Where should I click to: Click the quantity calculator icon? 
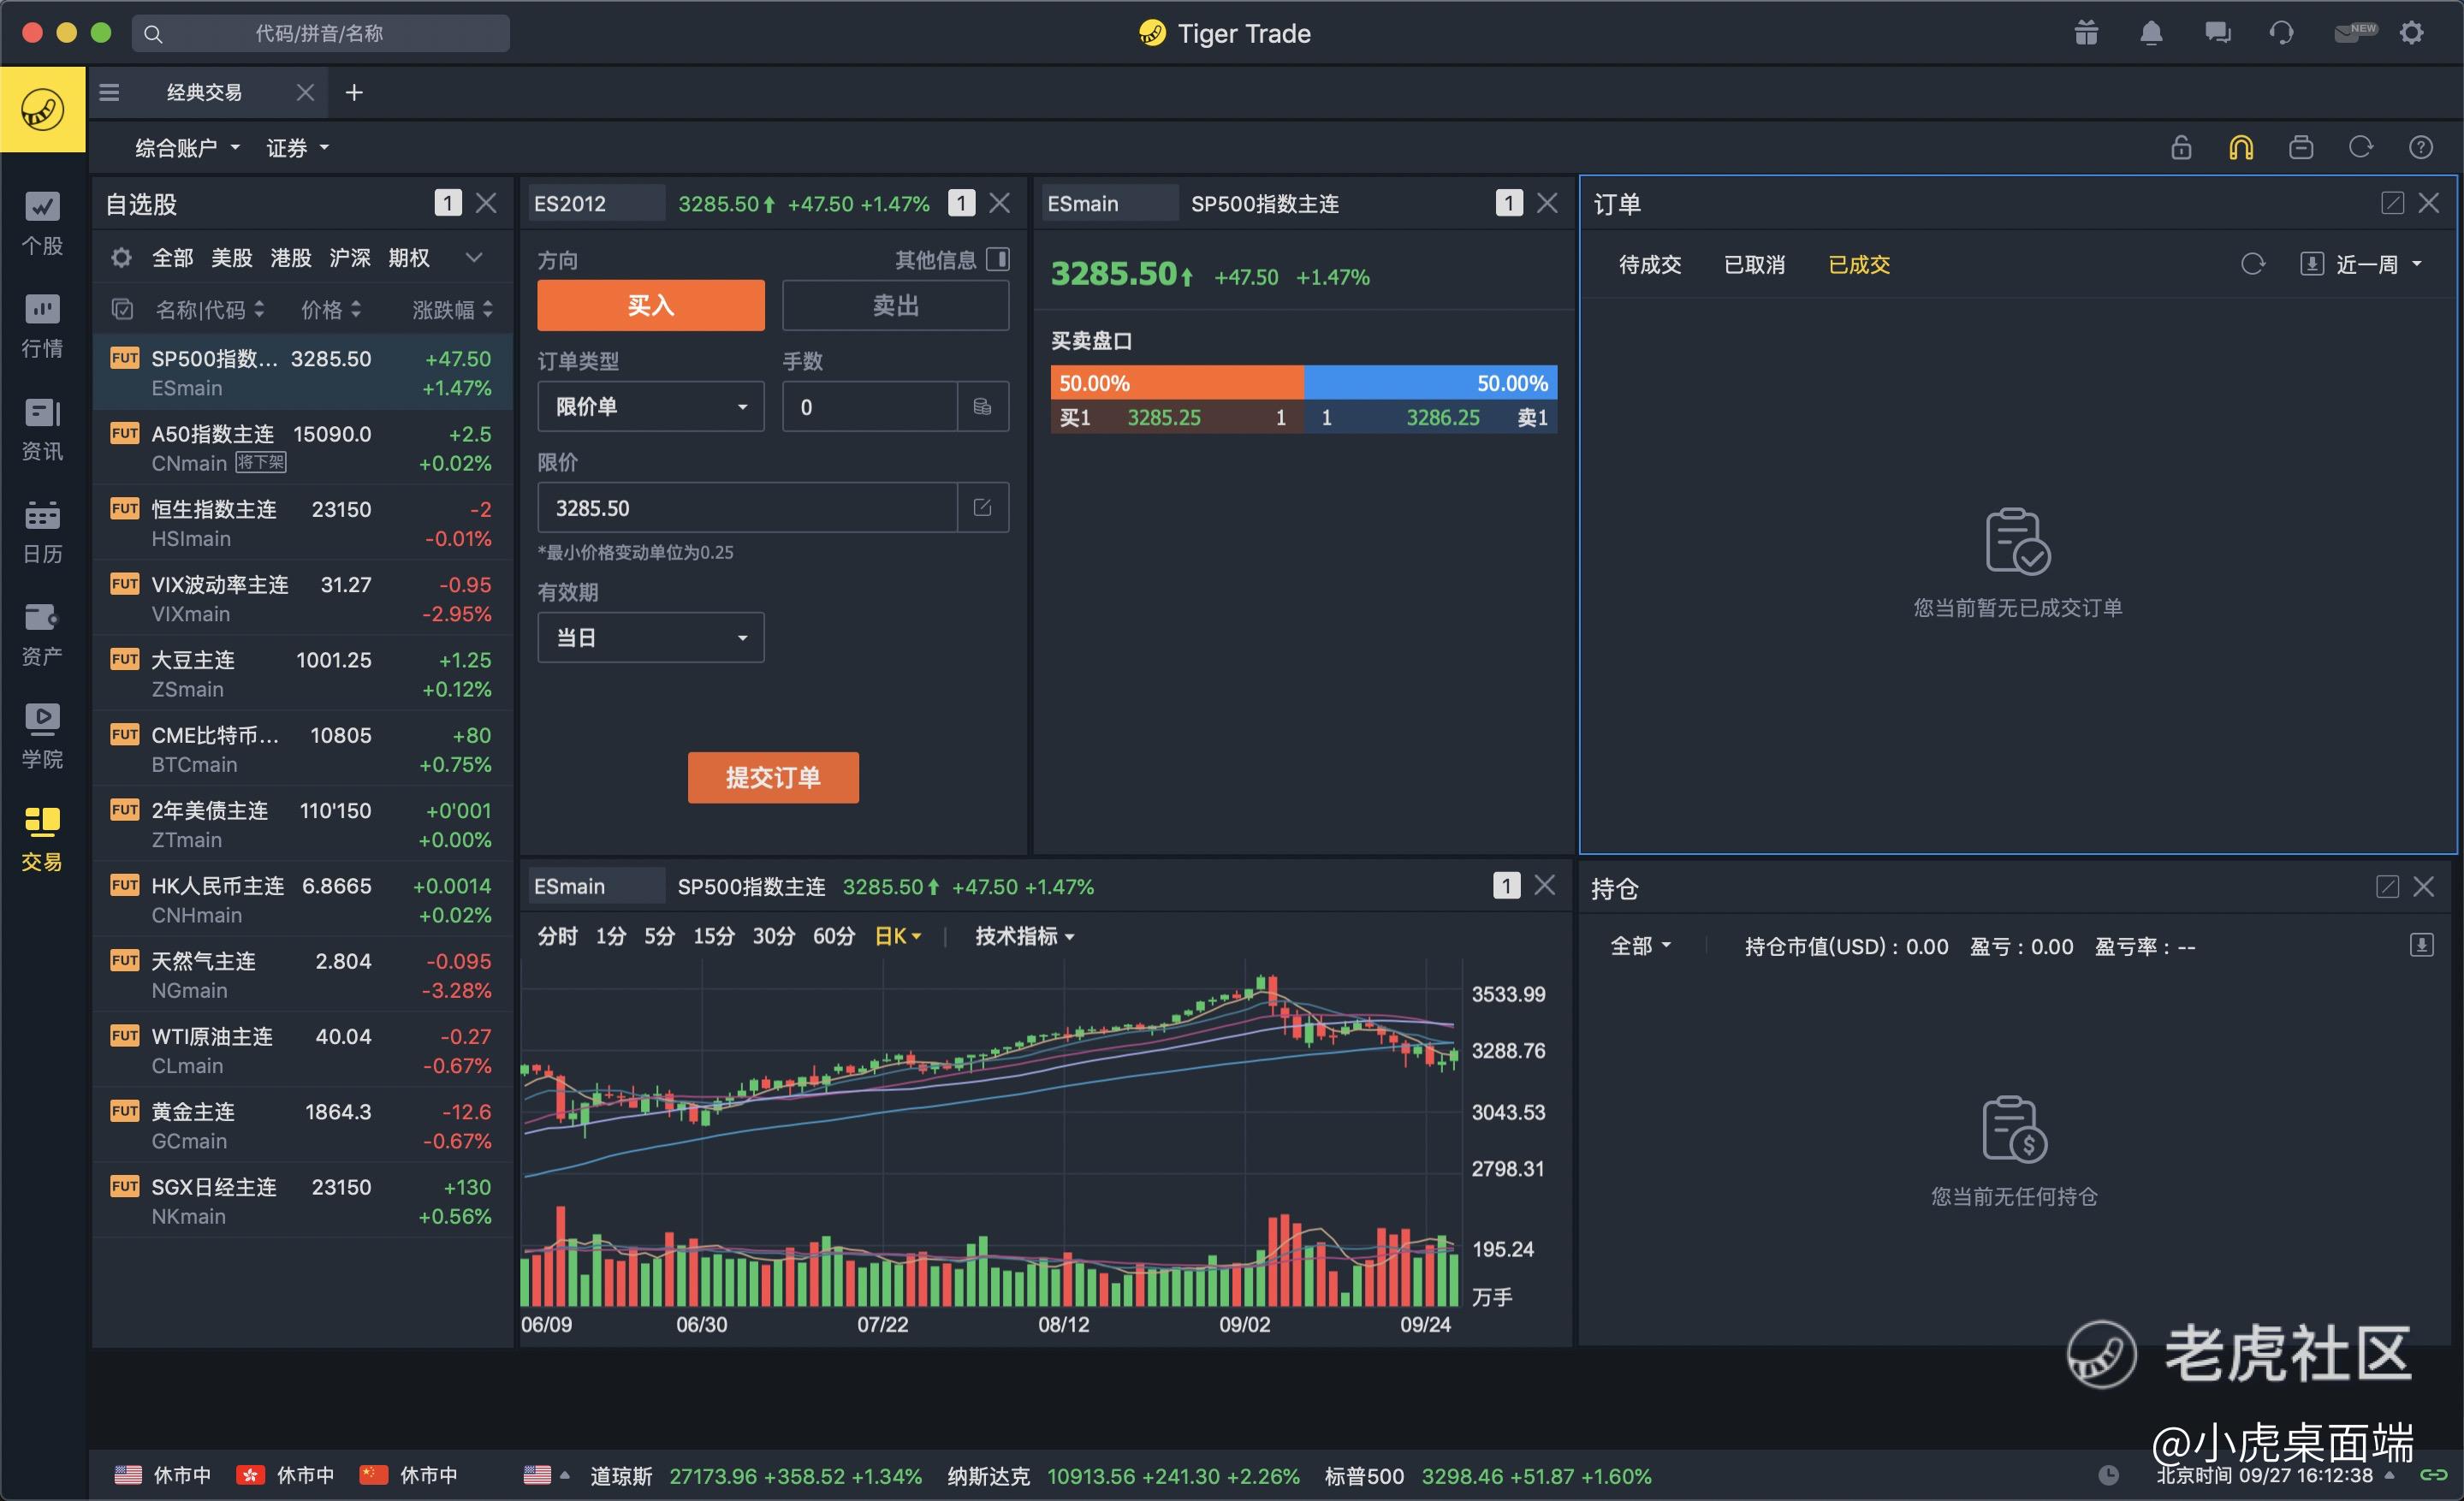click(x=983, y=407)
